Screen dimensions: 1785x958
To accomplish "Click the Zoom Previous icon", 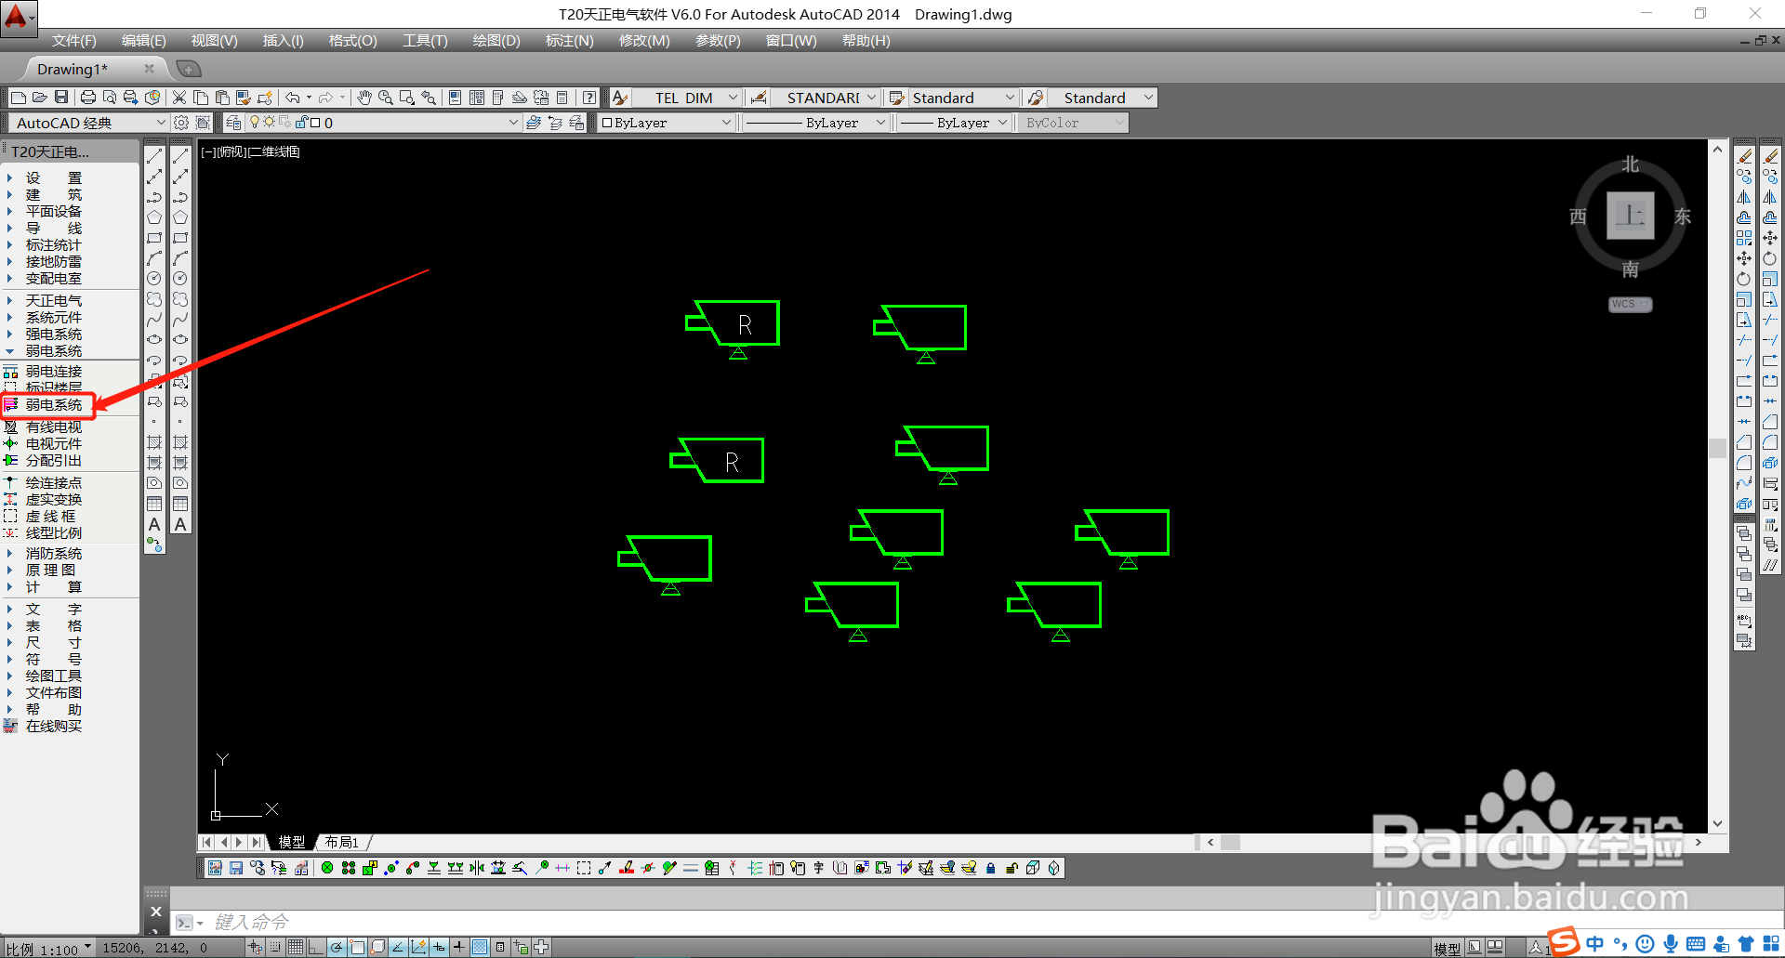I will pyautogui.click(x=429, y=98).
